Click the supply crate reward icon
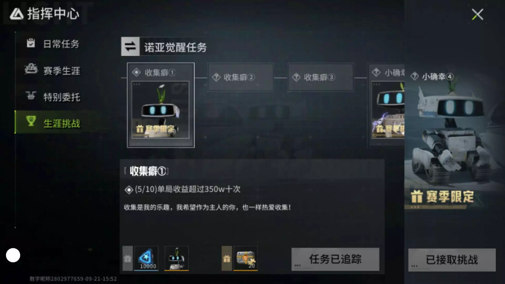 [x=245, y=258]
